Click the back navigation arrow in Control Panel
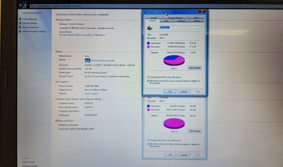This screenshot has width=283, height=167. click(20, 6)
